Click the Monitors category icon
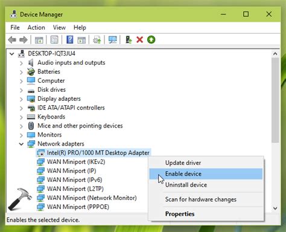Viewport: 286px width, 232px height. 31,135
